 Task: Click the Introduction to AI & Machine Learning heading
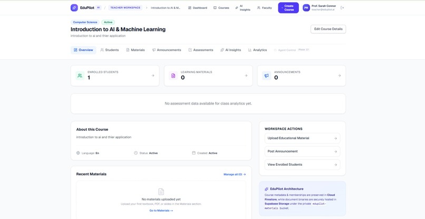[118, 30]
